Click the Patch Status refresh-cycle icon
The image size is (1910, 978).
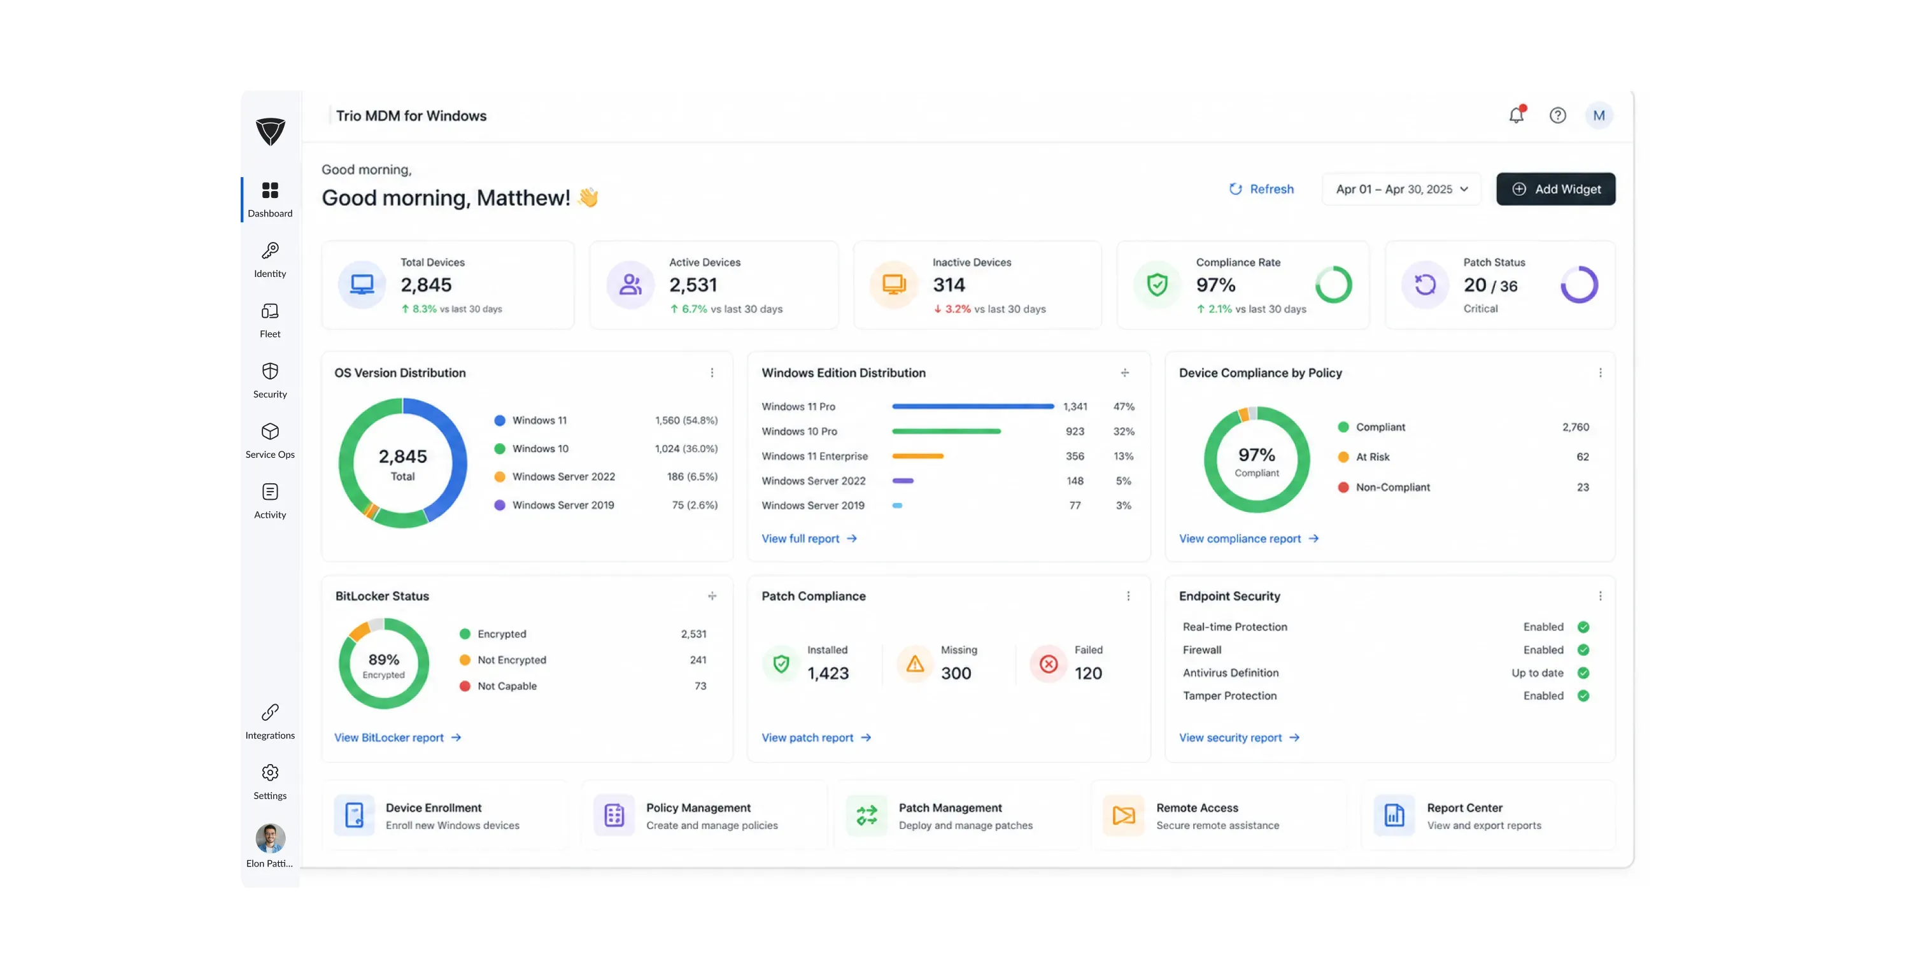(1424, 285)
